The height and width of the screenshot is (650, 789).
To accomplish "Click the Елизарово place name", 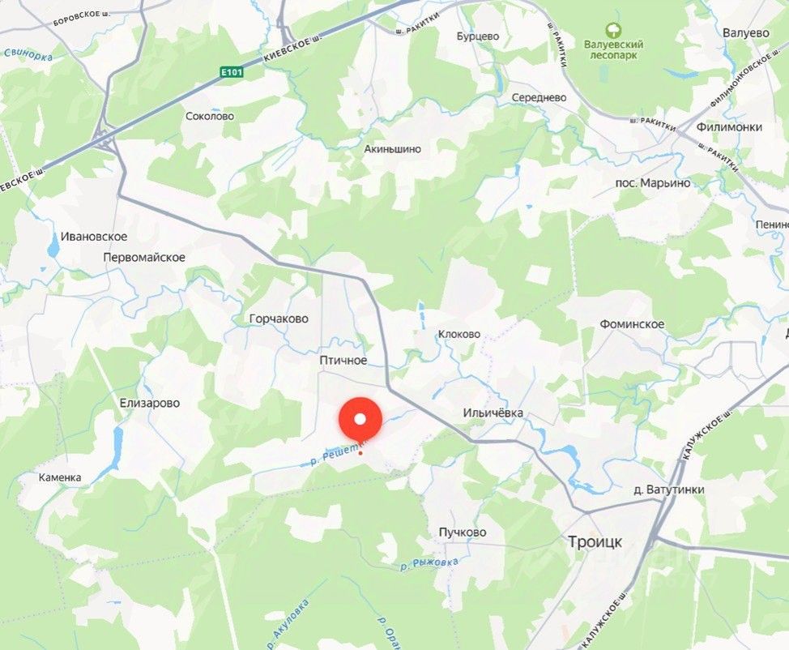I will (149, 404).
